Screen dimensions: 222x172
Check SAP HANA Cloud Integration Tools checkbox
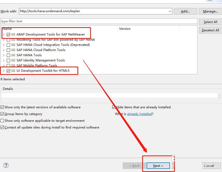coord(8,45)
